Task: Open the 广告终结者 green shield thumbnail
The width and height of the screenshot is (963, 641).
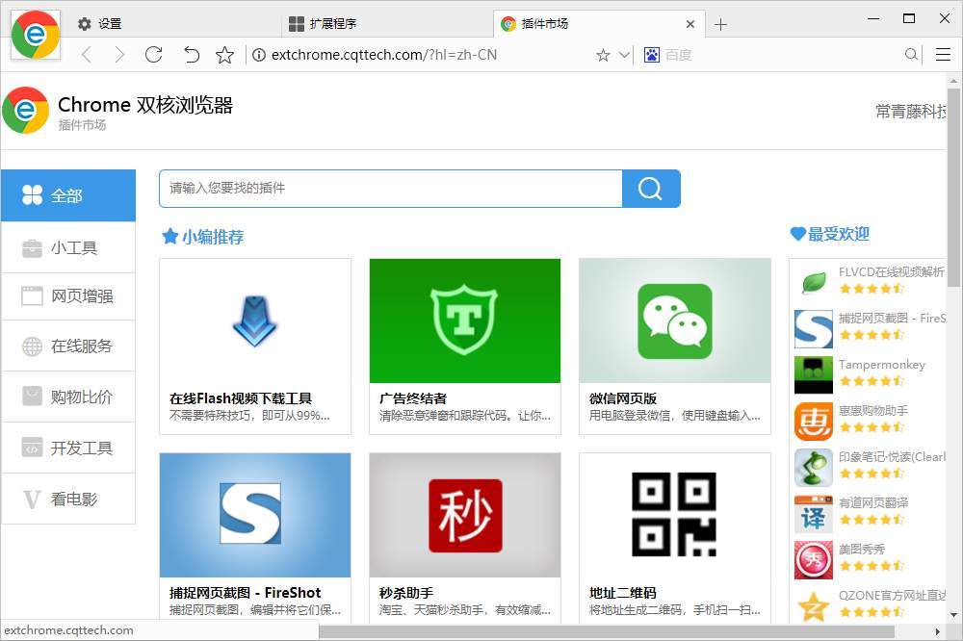Action: pyautogui.click(x=465, y=320)
